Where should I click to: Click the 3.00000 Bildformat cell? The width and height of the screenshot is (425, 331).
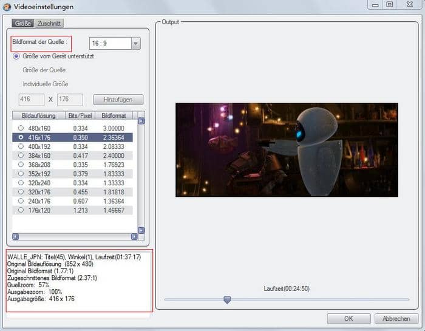[114, 128]
